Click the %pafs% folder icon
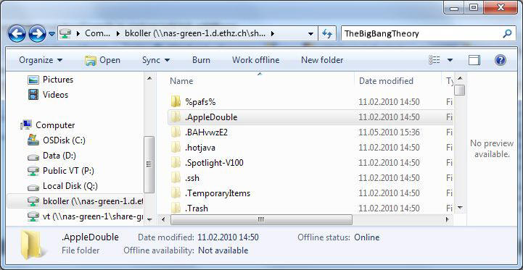This screenshot has width=523, height=270. pyautogui.click(x=176, y=101)
